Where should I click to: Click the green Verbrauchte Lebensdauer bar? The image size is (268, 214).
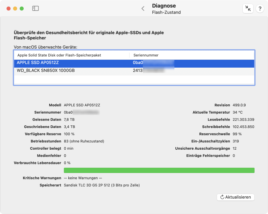point(159,170)
